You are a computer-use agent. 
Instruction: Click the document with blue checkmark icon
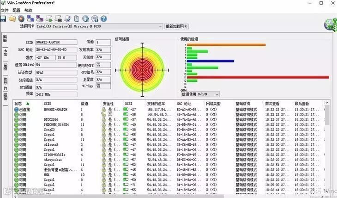(x=67, y=19)
